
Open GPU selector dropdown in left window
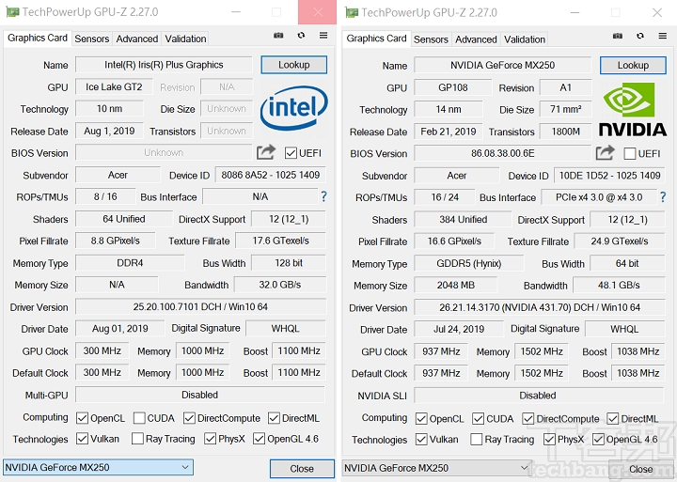pyautogui.click(x=98, y=467)
